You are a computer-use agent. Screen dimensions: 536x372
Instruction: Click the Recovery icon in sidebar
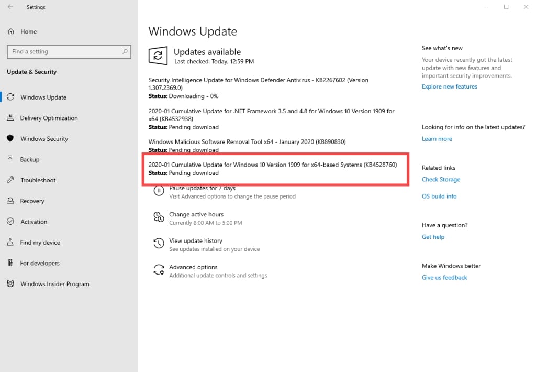[10, 201]
